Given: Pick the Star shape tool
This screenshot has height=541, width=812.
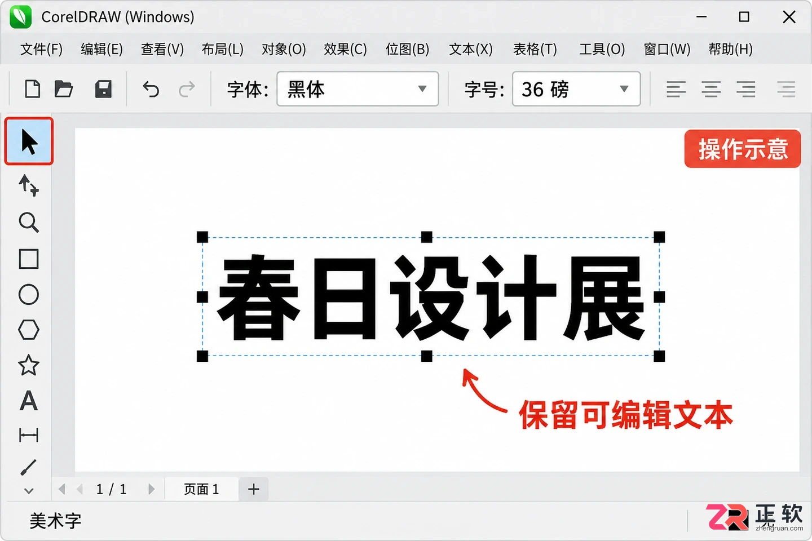Looking at the screenshot, I should tap(29, 365).
